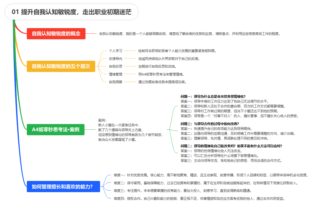
Task: Click the 自我洞察 subtopic
Action: tap(115, 82)
